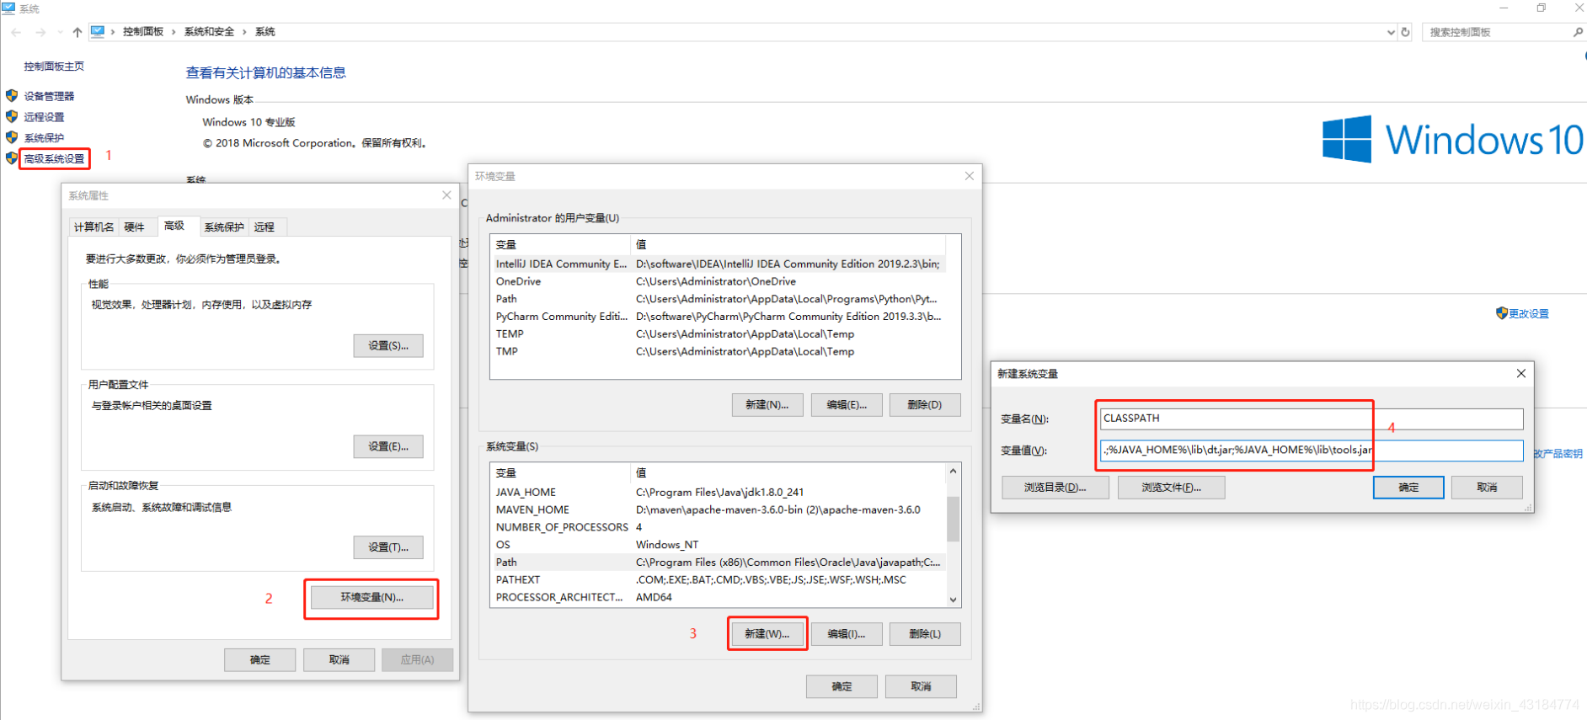
Task: Open 系统保护 in the sidebar
Action: click(x=44, y=138)
